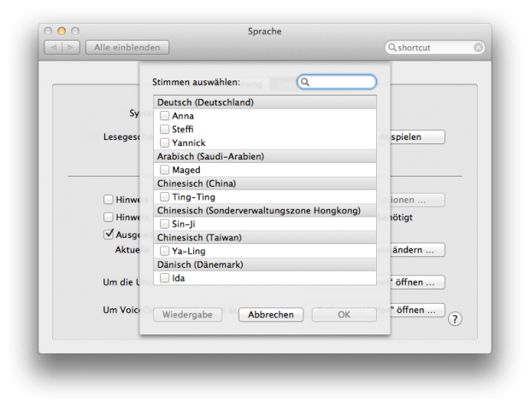This screenshot has width=530, height=407.
Task: Focus the Stimmen auswählen search field
Action: point(337,82)
